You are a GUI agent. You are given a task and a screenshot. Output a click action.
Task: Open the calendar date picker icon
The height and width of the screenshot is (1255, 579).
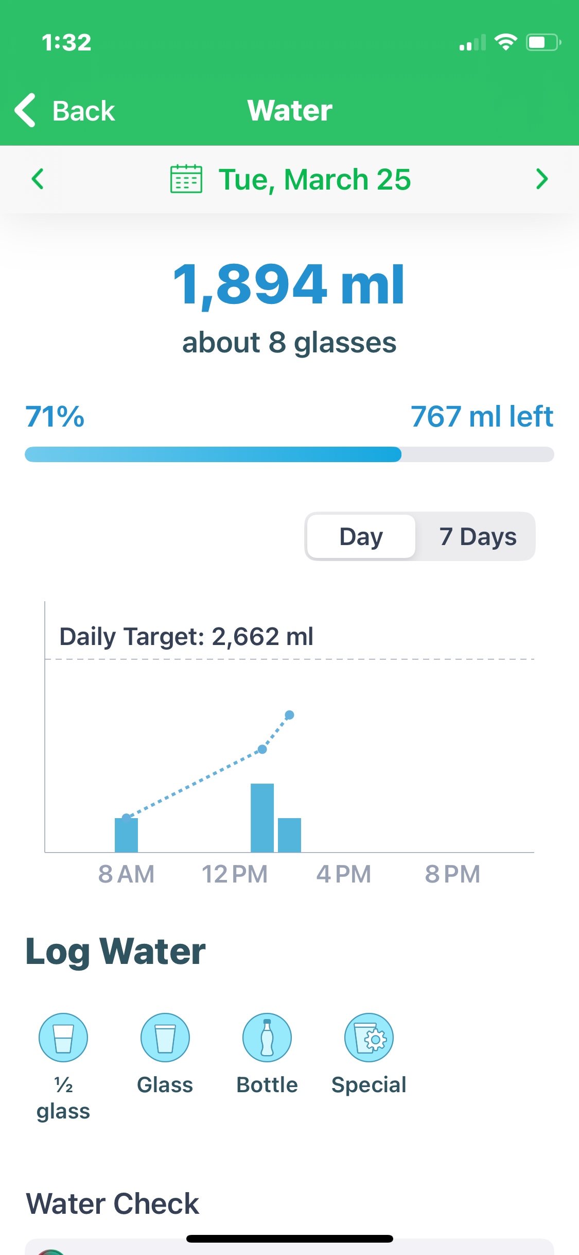pyautogui.click(x=186, y=179)
